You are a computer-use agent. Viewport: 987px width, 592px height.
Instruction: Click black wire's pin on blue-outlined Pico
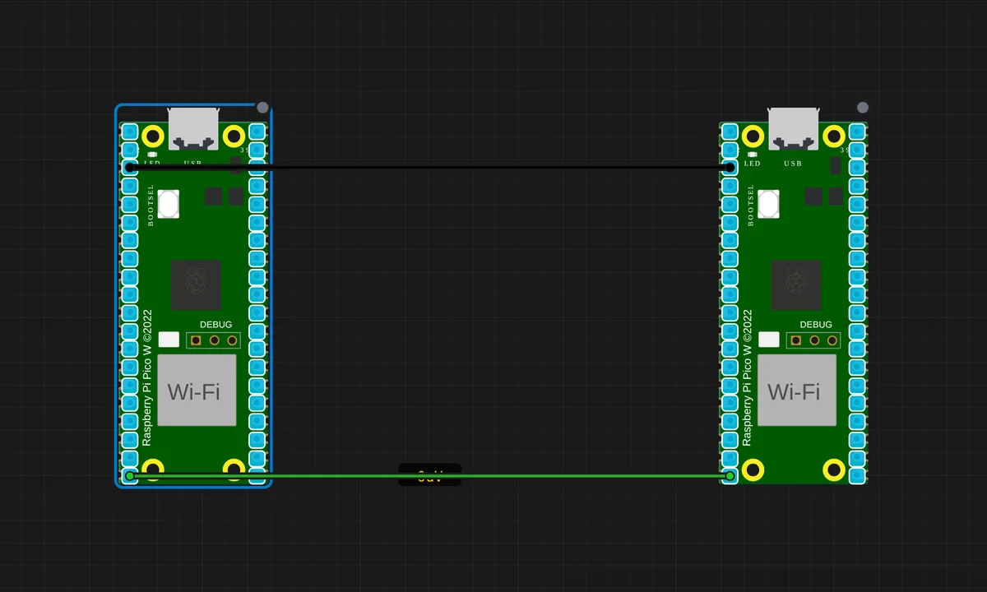pyautogui.click(x=129, y=168)
